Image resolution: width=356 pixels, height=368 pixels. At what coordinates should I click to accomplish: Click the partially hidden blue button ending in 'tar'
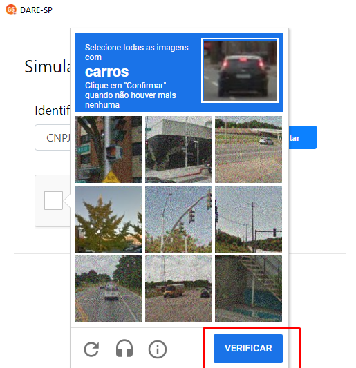(x=303, y=137)
